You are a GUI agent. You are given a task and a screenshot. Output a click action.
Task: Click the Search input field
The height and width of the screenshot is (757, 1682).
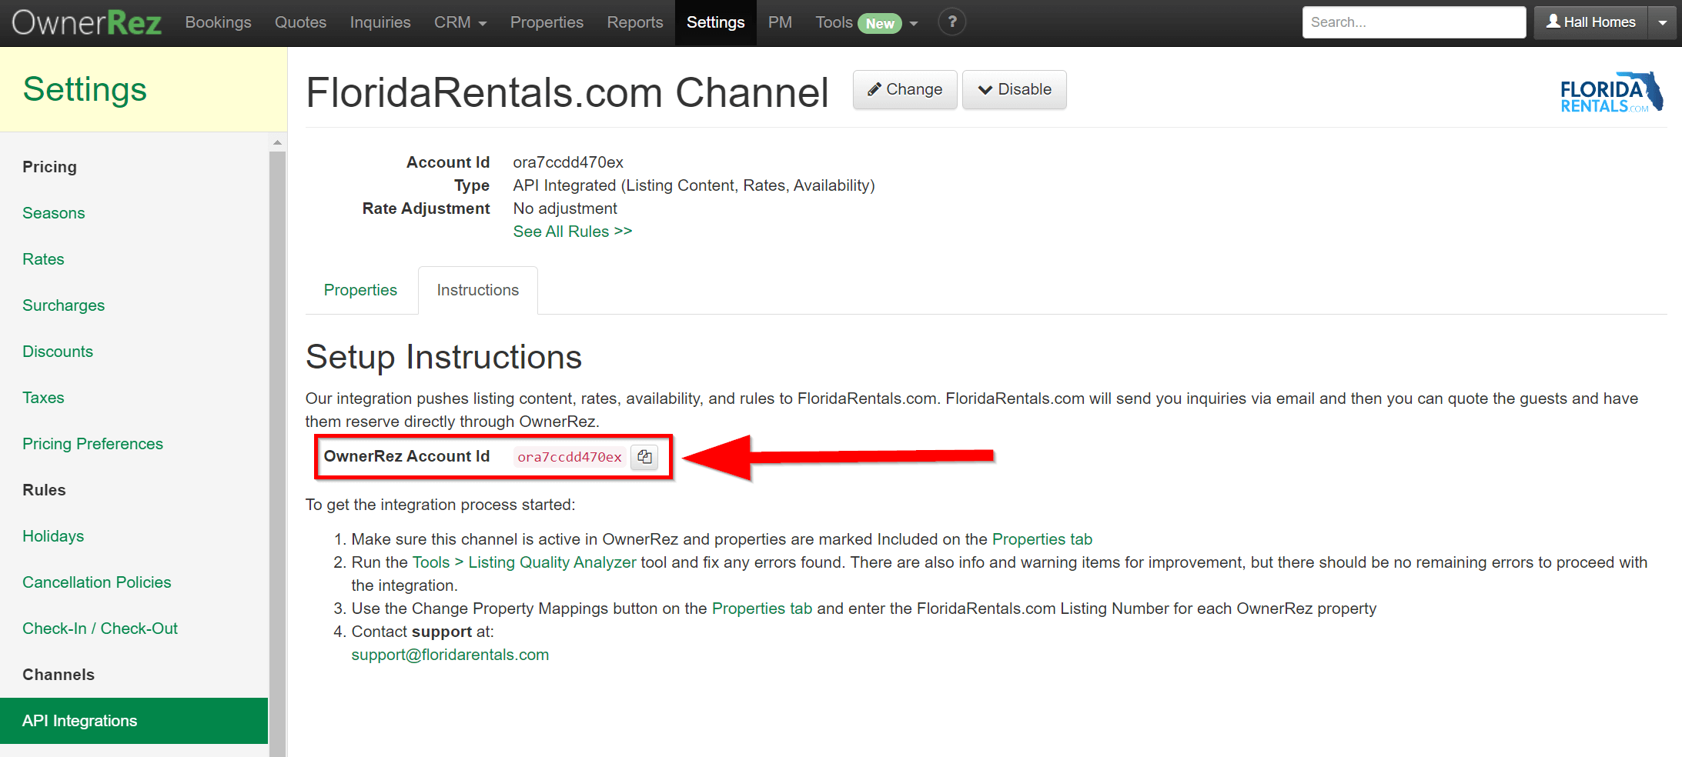(1413, 22)
